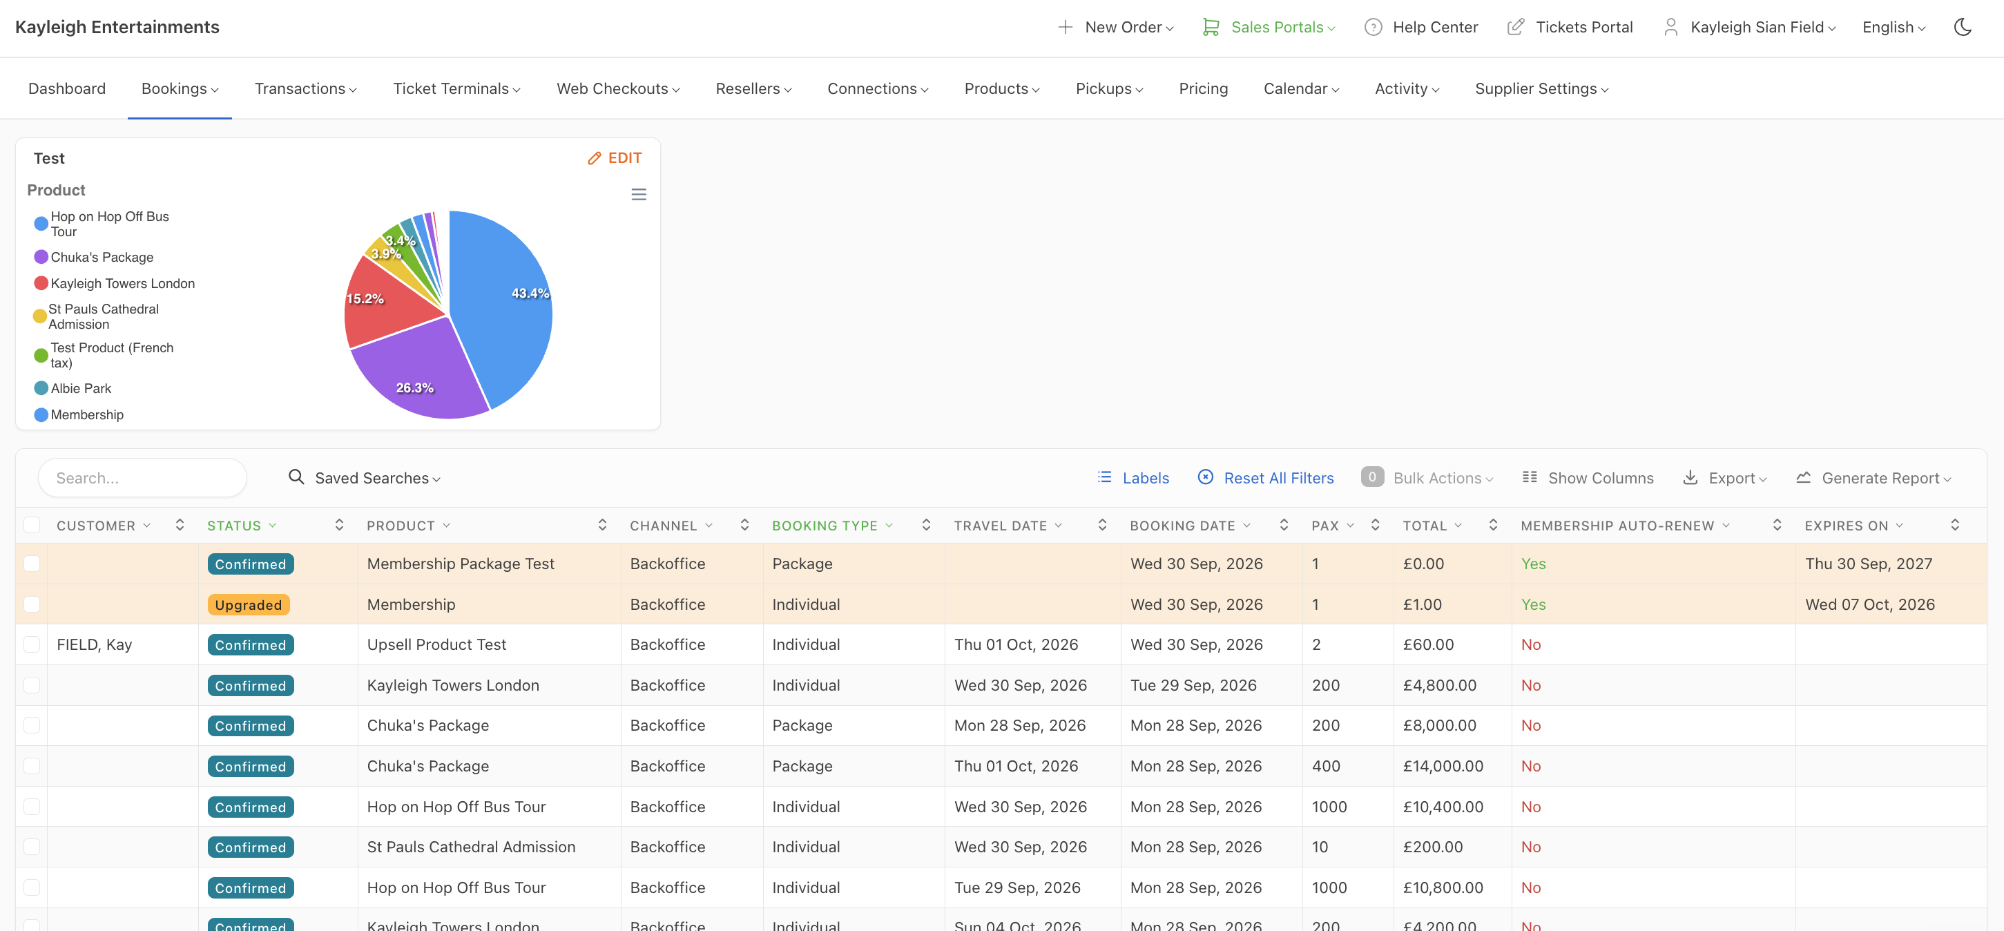
Task: Click the Show Columns icon
Action: click(x=1530, y=477)
